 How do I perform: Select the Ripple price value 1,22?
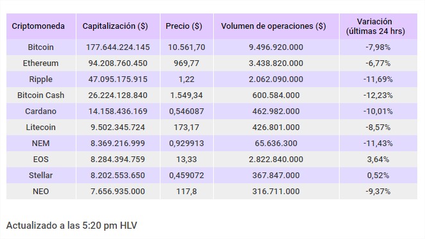(186, 79)
